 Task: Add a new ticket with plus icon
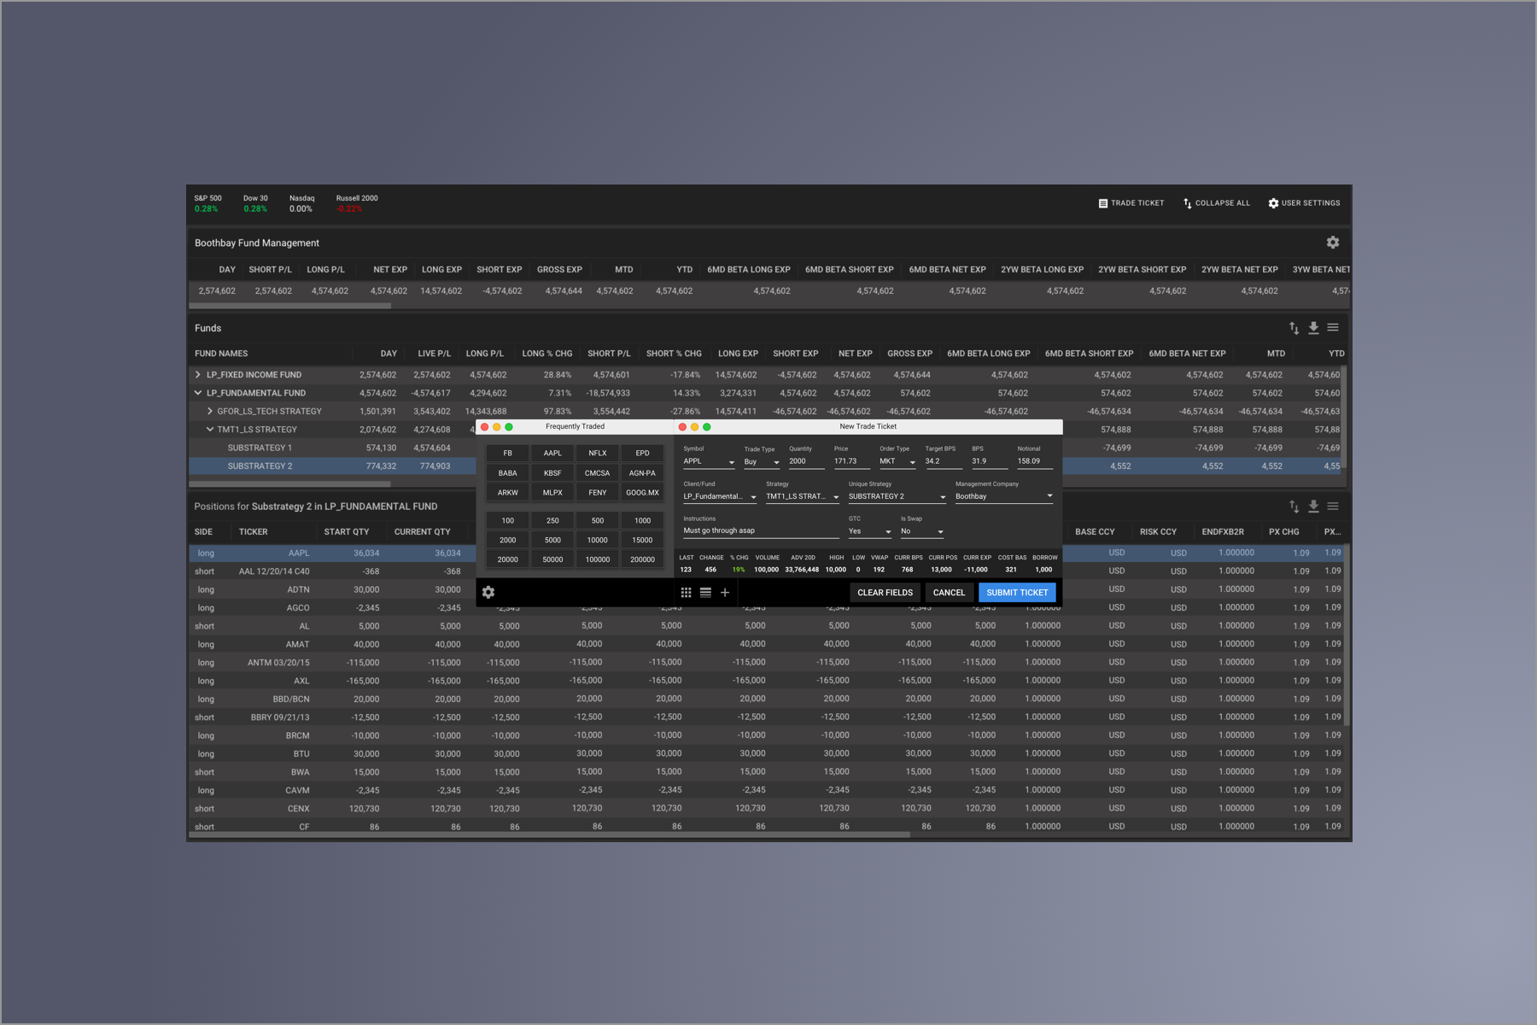click(x=725, y=592)
